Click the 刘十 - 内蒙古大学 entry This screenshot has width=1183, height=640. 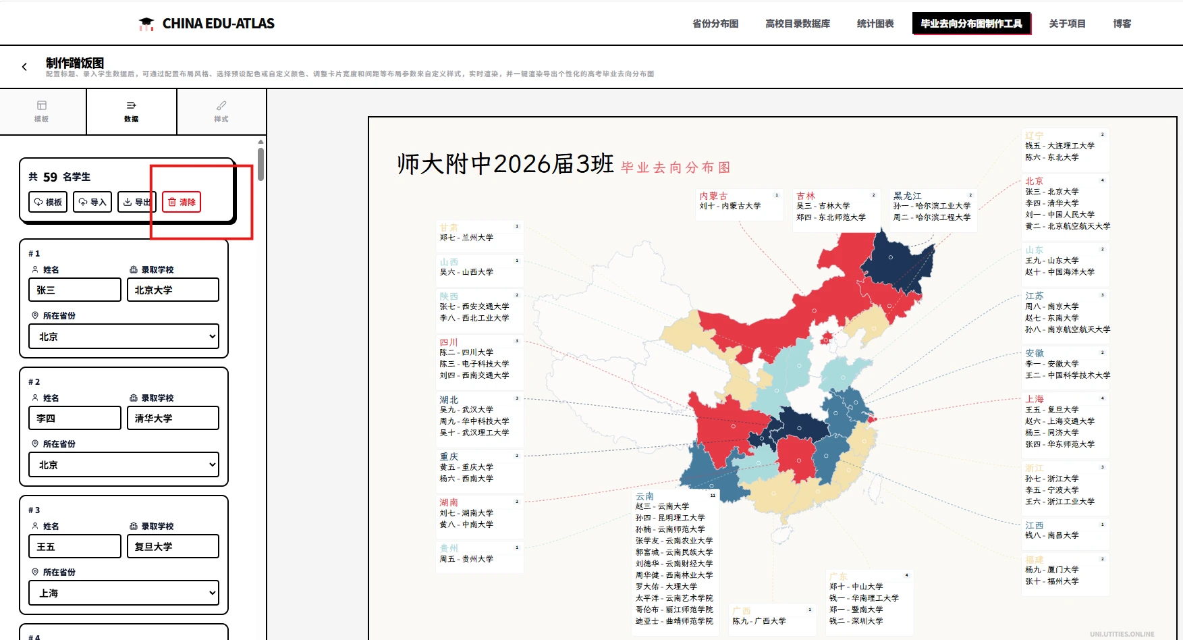tap(730, 206)
